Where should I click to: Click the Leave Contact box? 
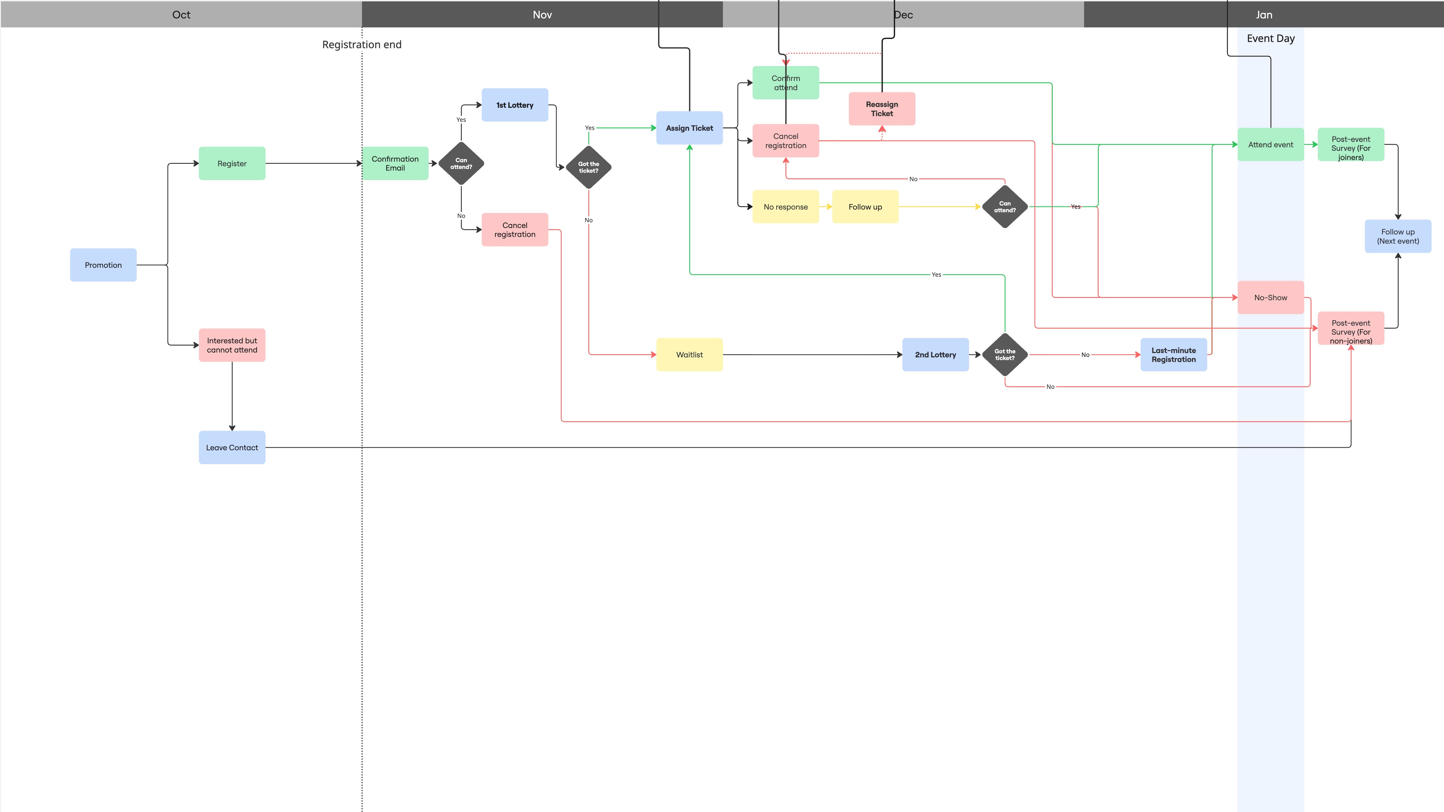point(232,447)
